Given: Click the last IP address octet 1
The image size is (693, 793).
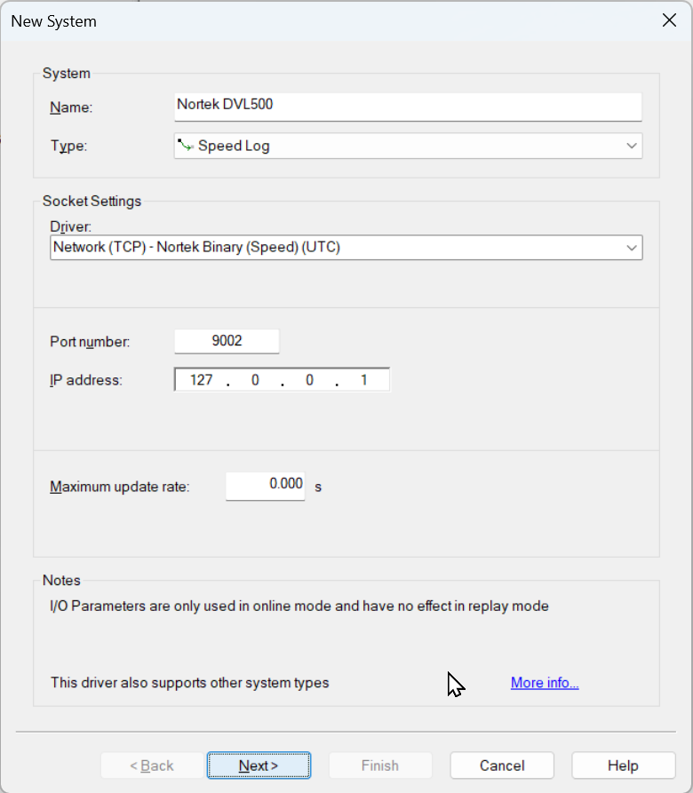Looking at the screenshot, I should pyautogui.click(x=363, y=380).
